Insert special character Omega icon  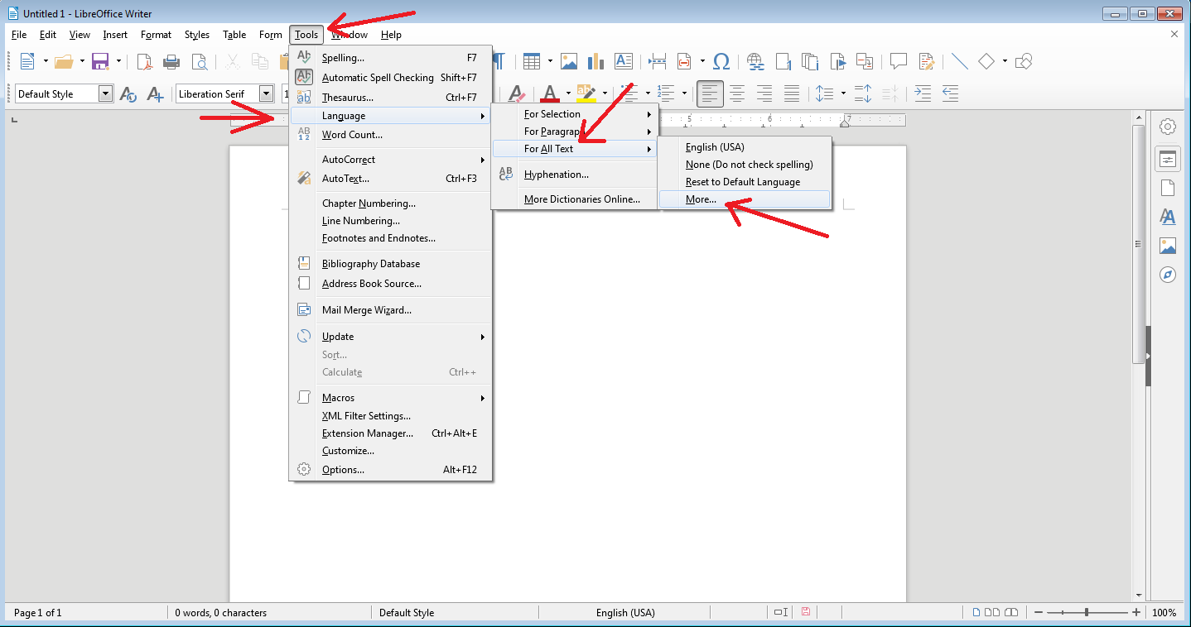pos(721,61)
